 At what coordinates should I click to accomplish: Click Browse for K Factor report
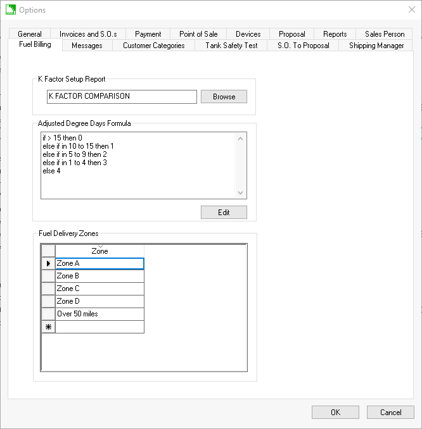coord(224,97)
